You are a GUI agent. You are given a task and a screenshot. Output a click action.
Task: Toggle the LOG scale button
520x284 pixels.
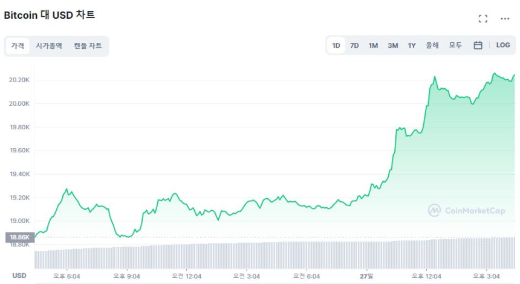[502, 45]
